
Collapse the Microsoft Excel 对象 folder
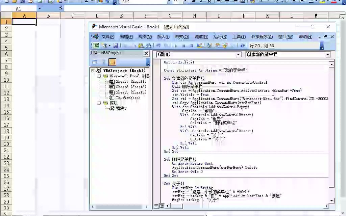point(99,76)
